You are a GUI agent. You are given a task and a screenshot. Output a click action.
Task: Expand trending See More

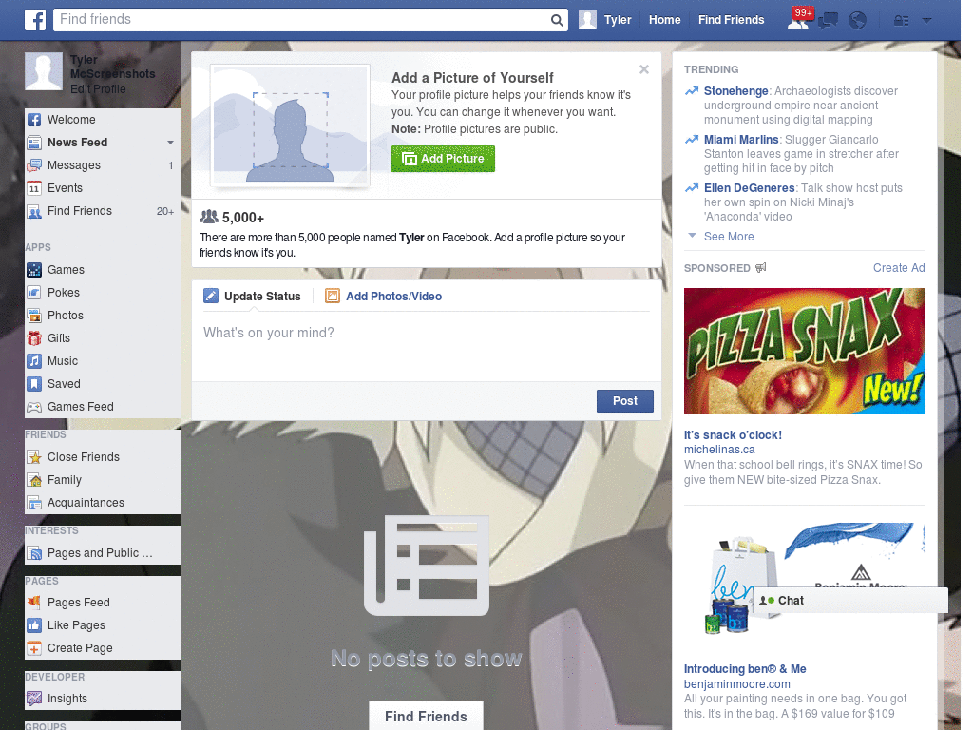pos(729,237)
